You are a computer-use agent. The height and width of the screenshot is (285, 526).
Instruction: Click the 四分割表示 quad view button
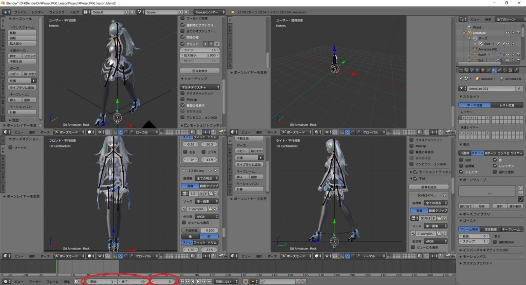pyautogui.click(x=200, y=70)
